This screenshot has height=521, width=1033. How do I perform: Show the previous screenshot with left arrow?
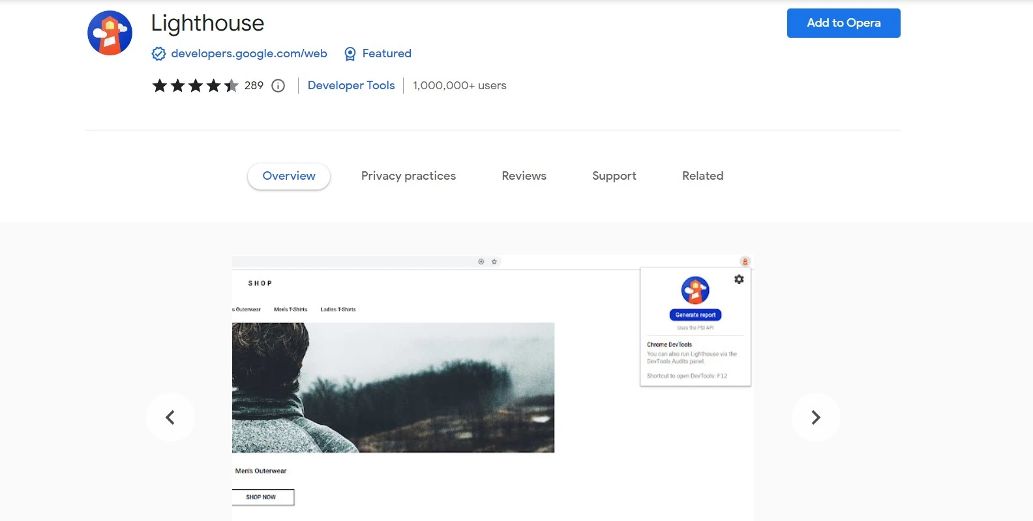click(170, 417)
